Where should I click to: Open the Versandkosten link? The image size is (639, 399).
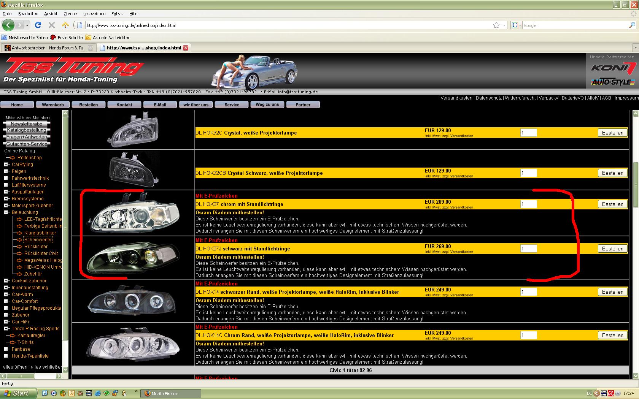tap(456, 98)
